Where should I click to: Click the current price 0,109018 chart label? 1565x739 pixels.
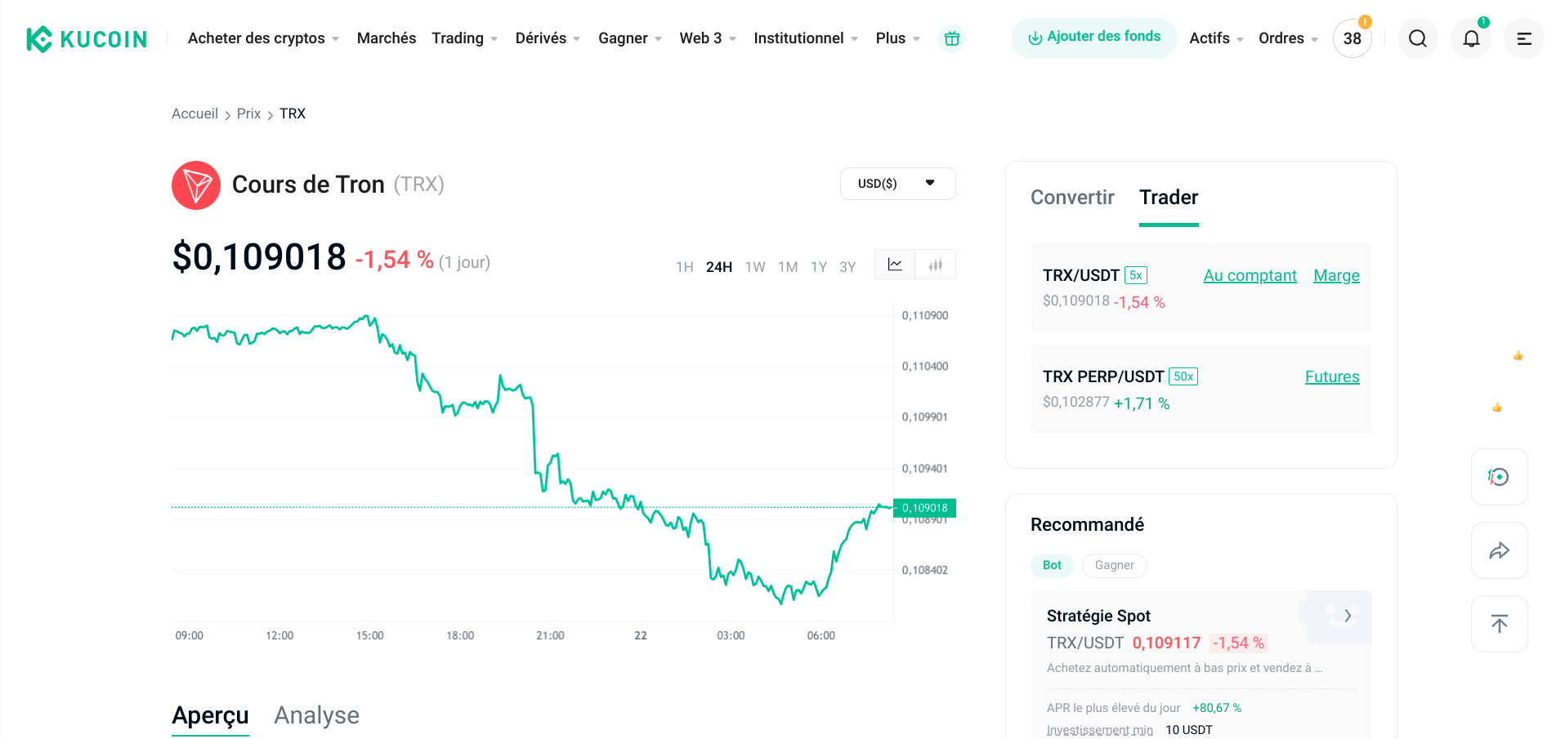pos(924,508)
